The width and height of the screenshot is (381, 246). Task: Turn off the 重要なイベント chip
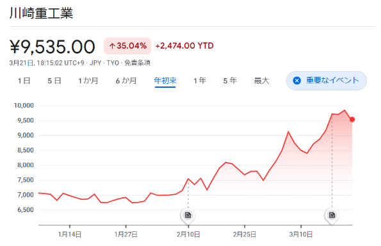pos(327,81)
